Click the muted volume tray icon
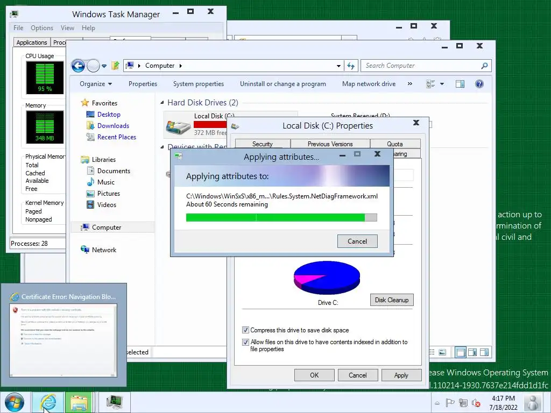551x413 pixels. (476, 403)
